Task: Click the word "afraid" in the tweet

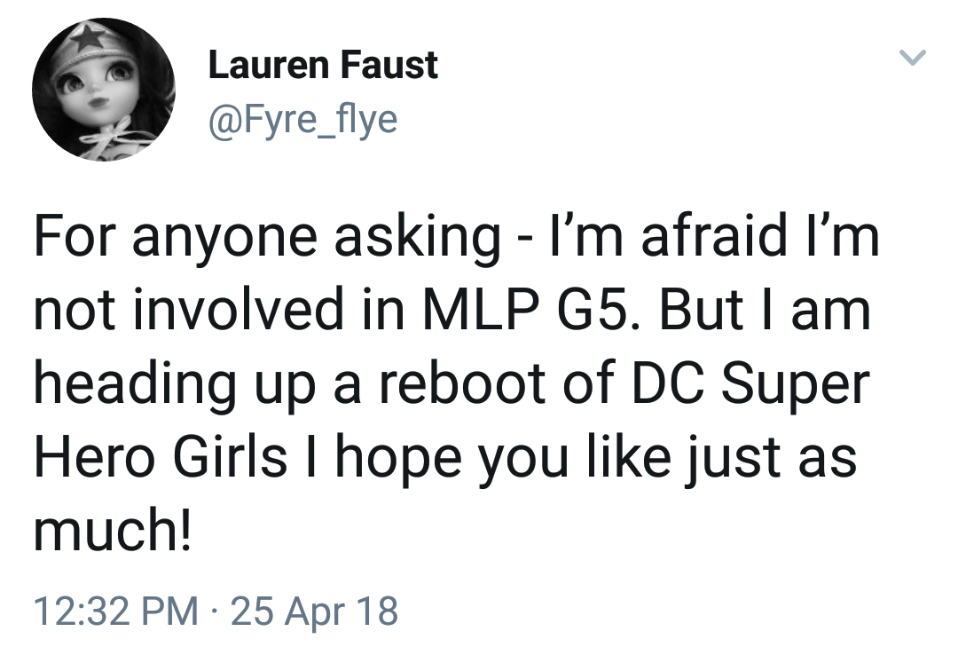Action: pos(713,236)
